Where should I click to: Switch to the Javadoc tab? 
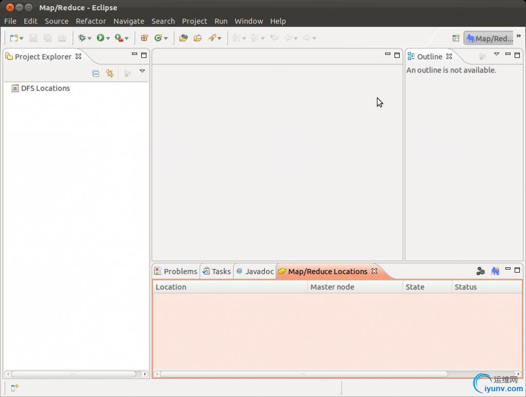click(255, 272)
